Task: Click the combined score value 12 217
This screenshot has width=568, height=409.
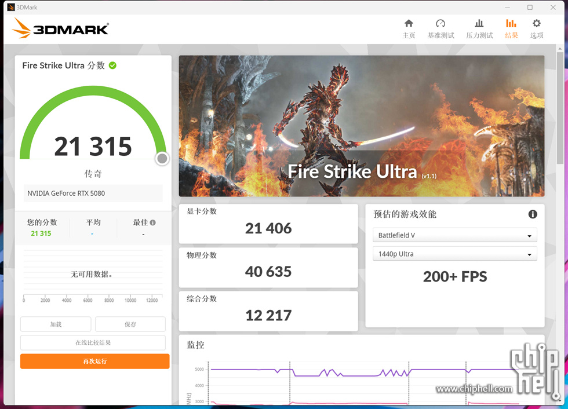Action: (268, 316)
